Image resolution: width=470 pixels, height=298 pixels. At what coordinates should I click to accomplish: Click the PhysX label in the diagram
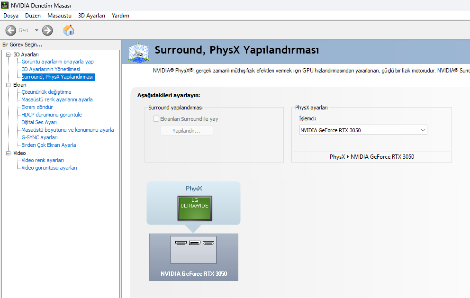point(194,188)
